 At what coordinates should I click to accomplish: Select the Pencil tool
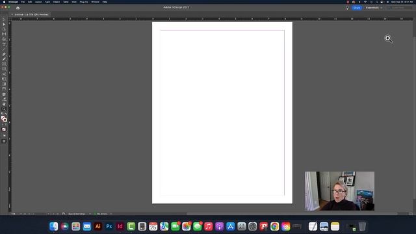click(x=4, y=59)
